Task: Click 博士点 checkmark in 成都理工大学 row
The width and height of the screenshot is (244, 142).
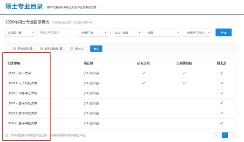Action: tap(221, 93)
